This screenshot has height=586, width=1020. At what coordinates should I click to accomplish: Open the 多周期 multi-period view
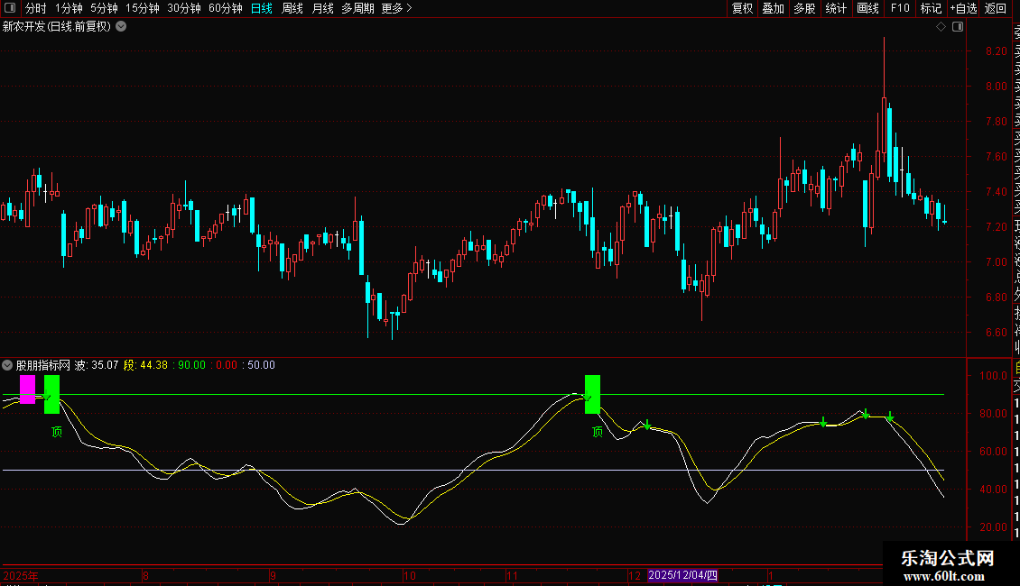click(357, 8)
